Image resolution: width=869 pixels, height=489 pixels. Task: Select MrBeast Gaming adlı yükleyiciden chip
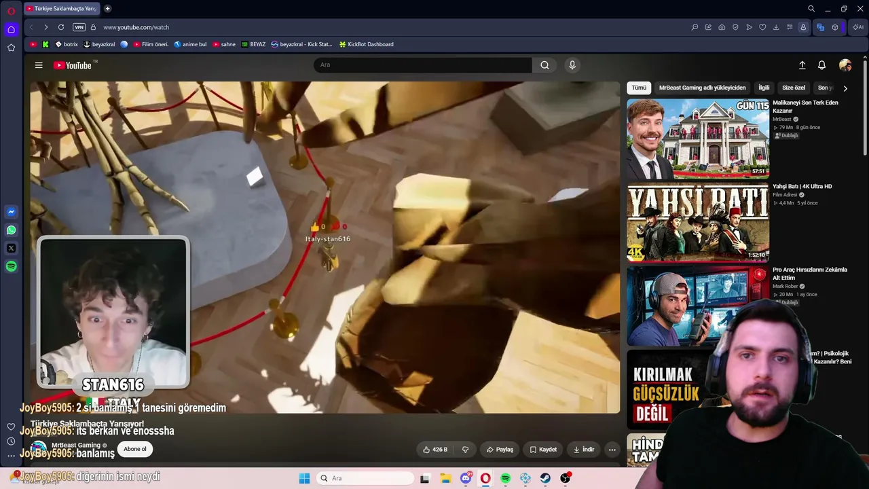pyautogui.click(x=702, y=88)
